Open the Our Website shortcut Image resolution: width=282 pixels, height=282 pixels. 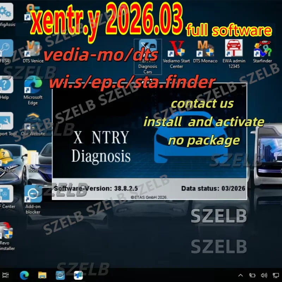pyautogui.click(x=33, y=124)
